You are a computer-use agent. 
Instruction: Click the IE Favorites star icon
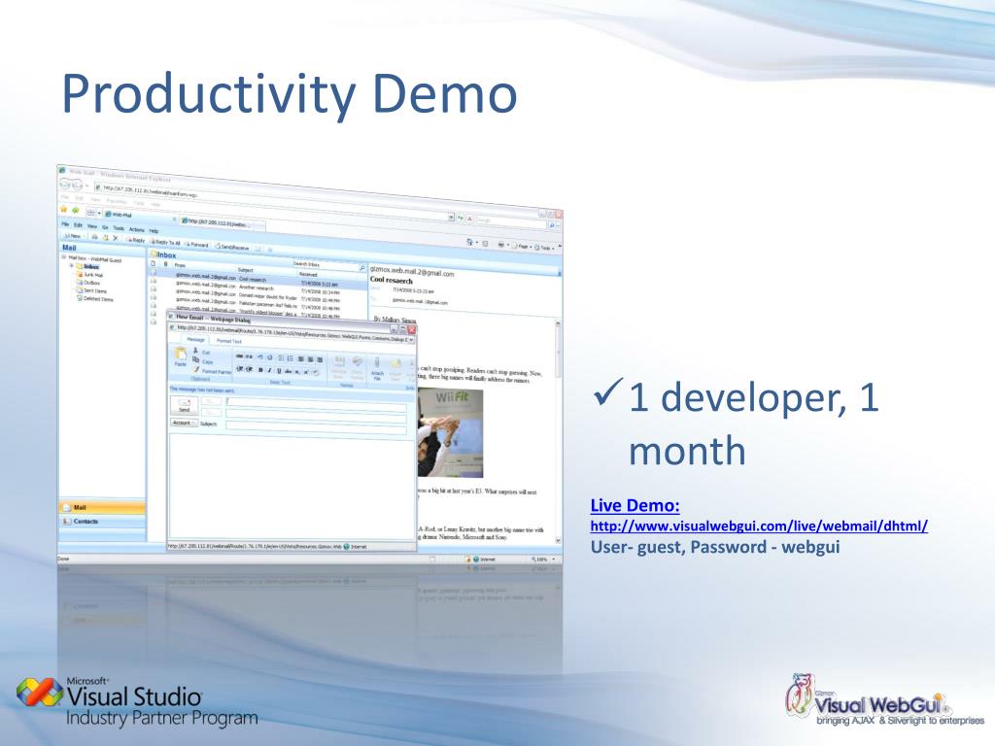[x=63, y=210]
